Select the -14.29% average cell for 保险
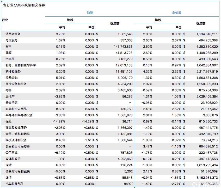221x188 pixels. (x=59, y=121)
